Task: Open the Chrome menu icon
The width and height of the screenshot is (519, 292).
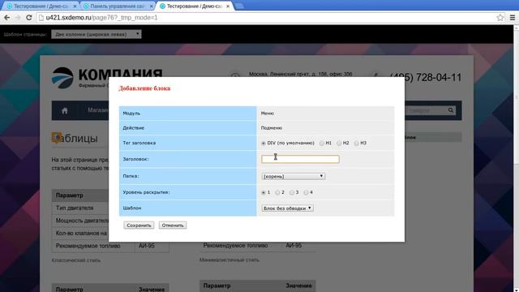Action: [x=513, y=18]
